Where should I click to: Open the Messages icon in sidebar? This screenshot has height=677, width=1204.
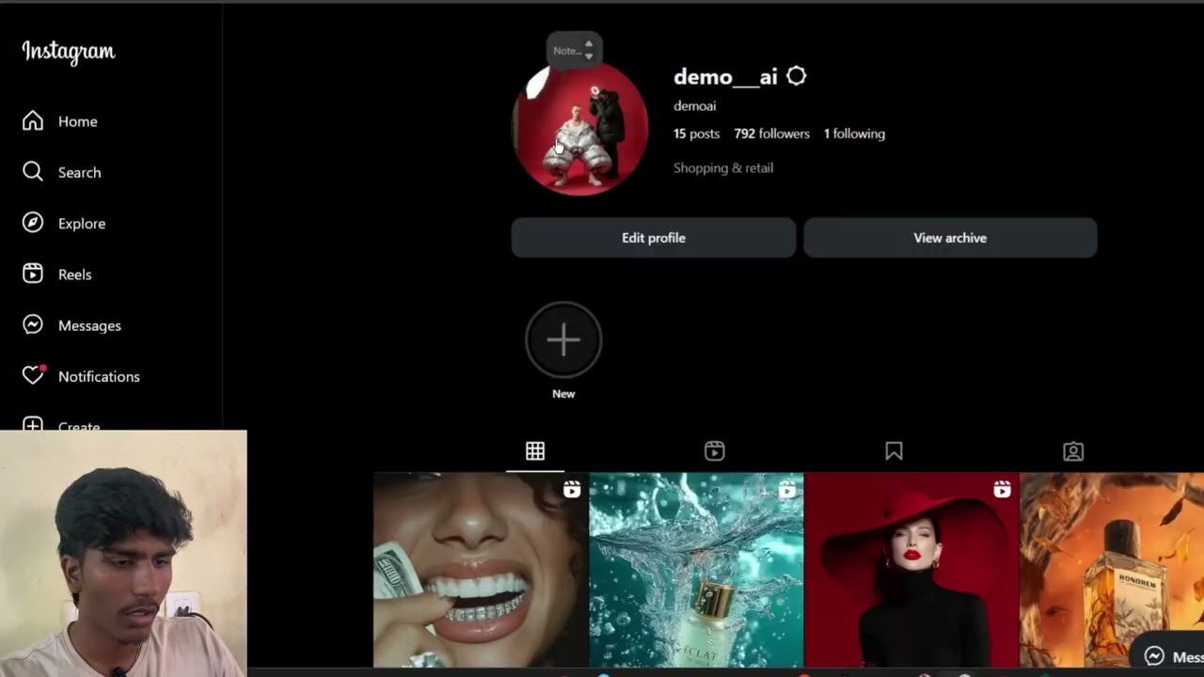point(33,324)
